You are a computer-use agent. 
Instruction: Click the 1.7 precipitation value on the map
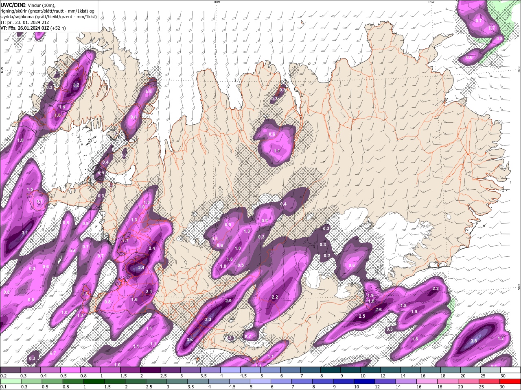pos(125,240)
